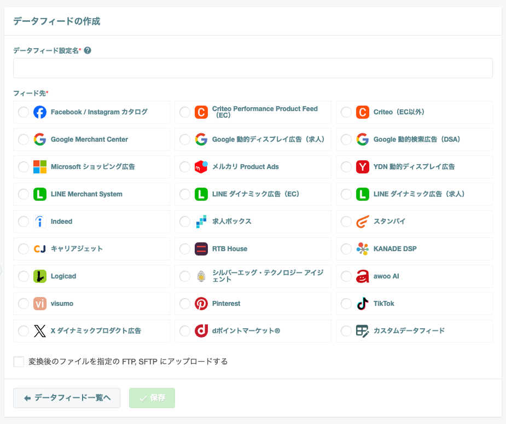This screenshot has width=506, height=424.
Task: Click the Microsoft ショッピング広告 logo
Action: pos(40,167)
